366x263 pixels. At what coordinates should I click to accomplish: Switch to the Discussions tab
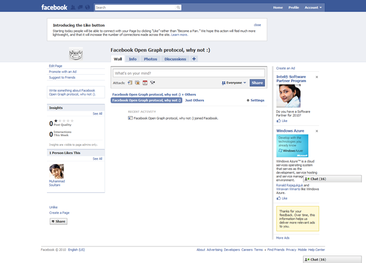point(175,59)
